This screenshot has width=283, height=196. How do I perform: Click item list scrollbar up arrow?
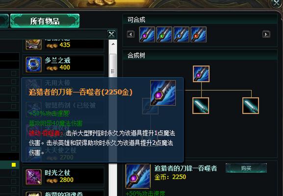[113, 44]
